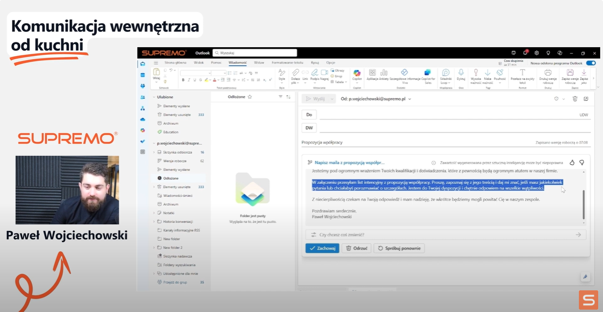Switch to the Opcje tab
Screen dimensions: 603x312
330,63
